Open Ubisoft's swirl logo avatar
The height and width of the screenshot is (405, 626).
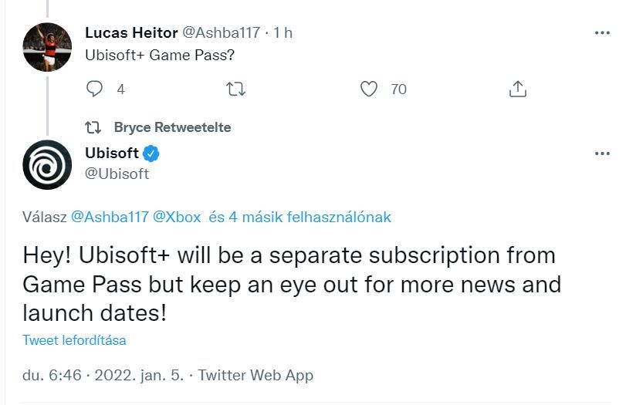[x=47, y=164]
